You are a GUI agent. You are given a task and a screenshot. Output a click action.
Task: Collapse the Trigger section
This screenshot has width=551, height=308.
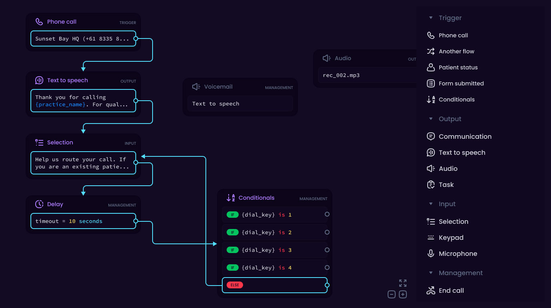[431, 18]
